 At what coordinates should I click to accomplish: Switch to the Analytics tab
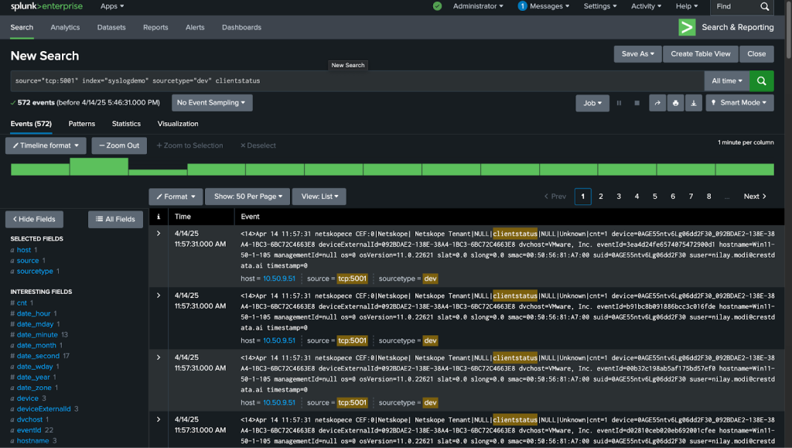tap(65, 27)
